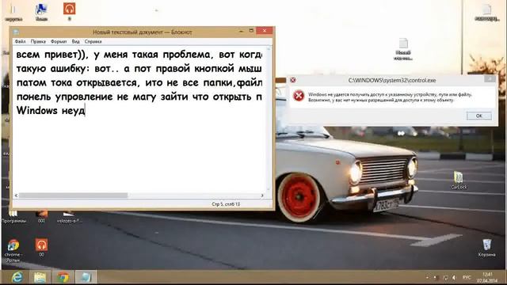The height and width of the screenshot is (285, 507).
Task: Open Google Chrome from the taskbar
Action: coord(63,277)
